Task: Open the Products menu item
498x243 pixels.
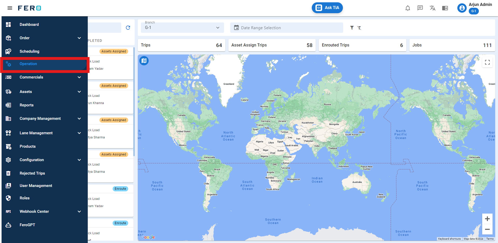Action: point(45,146)
